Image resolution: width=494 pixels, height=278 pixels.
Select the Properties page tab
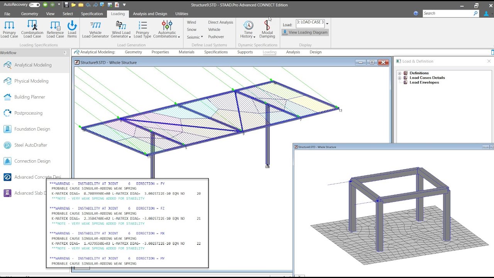coord(160,52)
